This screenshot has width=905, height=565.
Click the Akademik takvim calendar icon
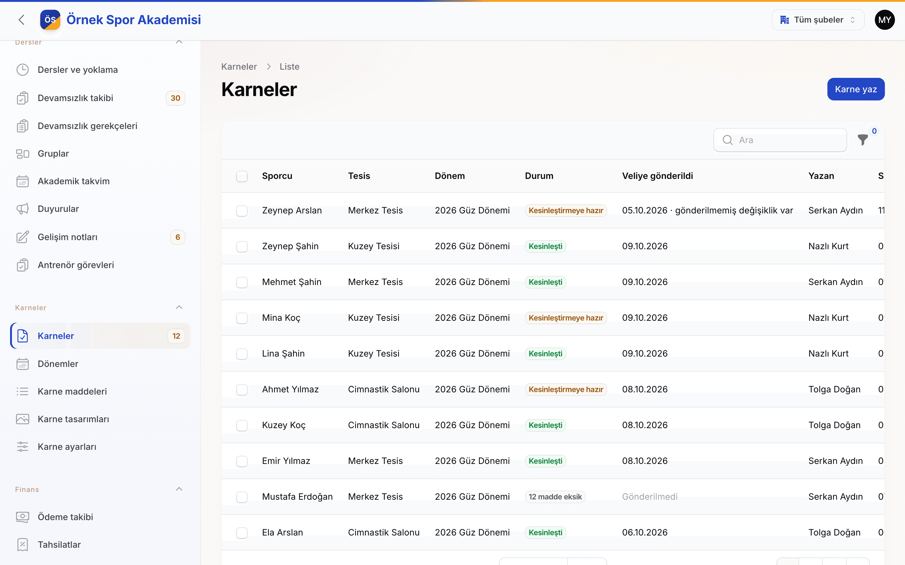[22, 181]
